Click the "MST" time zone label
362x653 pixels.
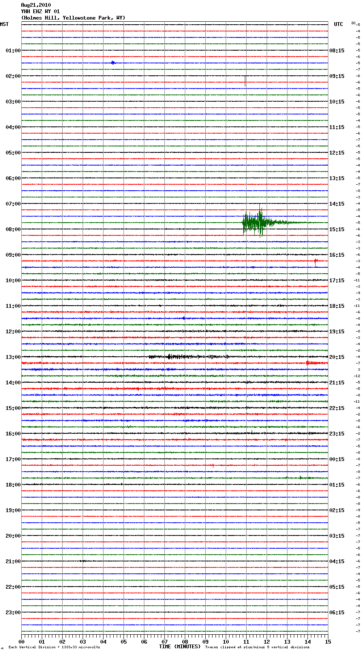[x=4, y=24]
